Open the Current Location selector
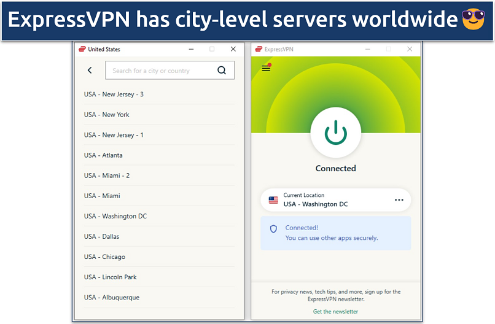495x324 pixels. (335, 200)
